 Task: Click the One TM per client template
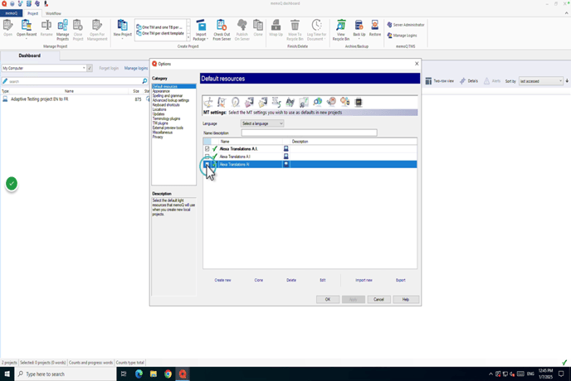160,33
